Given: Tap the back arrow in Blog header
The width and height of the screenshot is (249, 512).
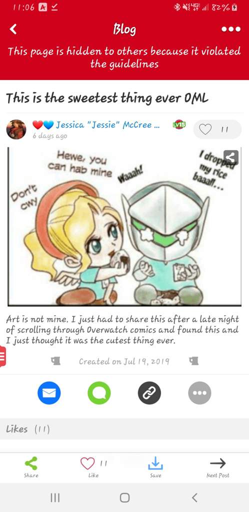Looking at the screenshot, I should pos(13,29).
